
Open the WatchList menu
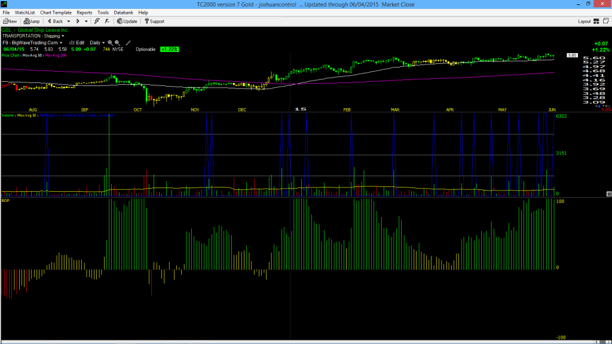[25, 13]
